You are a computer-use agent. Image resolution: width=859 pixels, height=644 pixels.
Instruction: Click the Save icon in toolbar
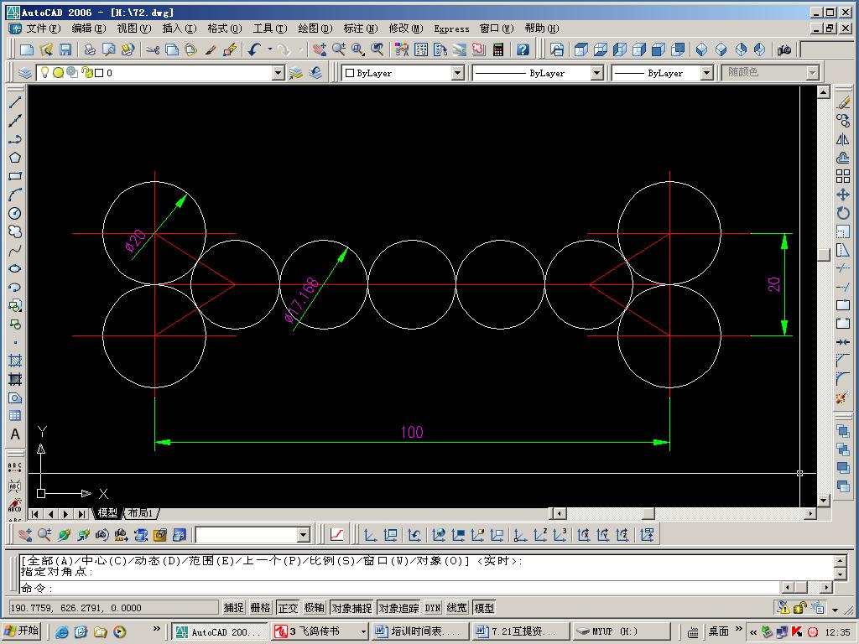click(x=65, y=50)
